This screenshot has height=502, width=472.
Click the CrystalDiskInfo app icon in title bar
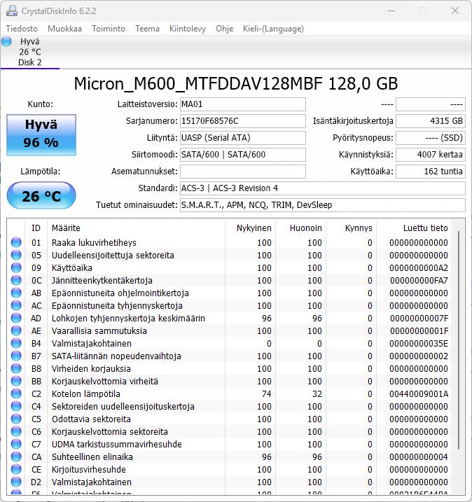(12, 11)
